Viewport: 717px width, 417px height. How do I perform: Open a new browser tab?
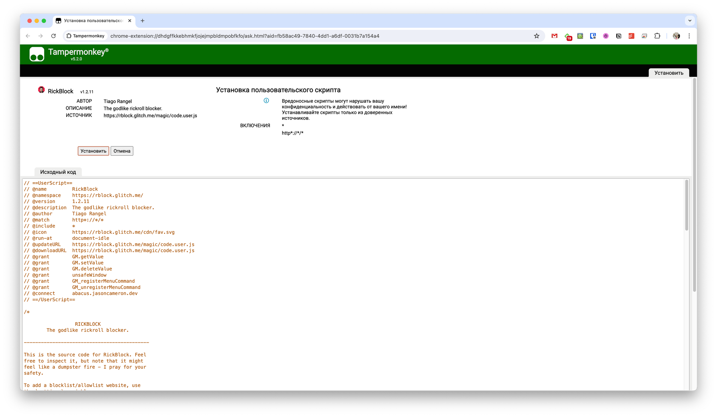[x=142, y=21]
